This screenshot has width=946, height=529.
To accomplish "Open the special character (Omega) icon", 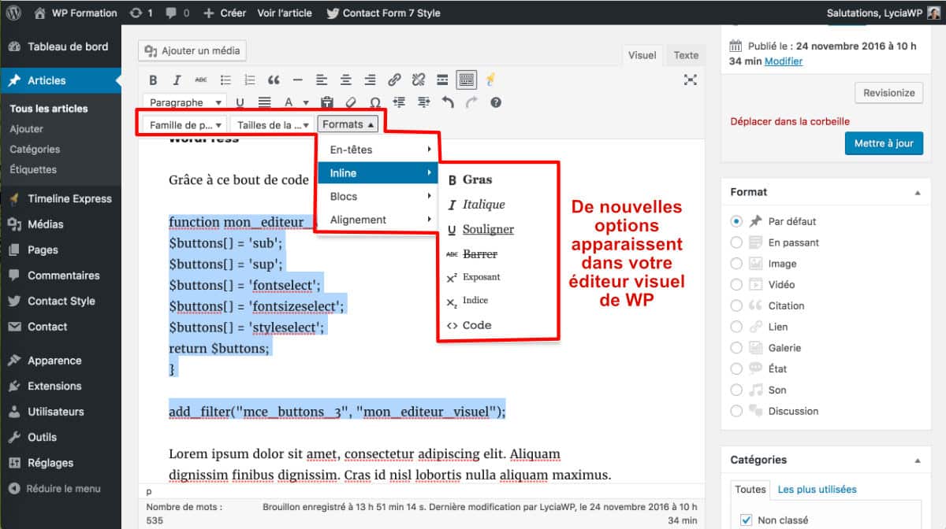I will pyautogui.click(x=376, y=102).
